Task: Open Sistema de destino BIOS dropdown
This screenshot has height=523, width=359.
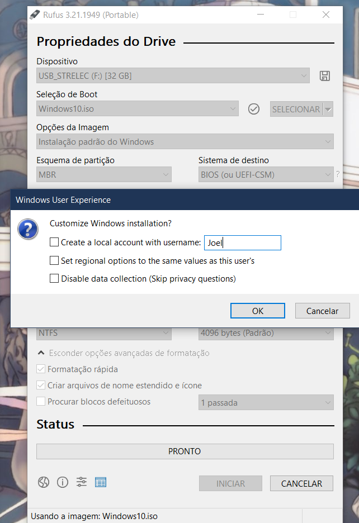Action: [266, 174]
